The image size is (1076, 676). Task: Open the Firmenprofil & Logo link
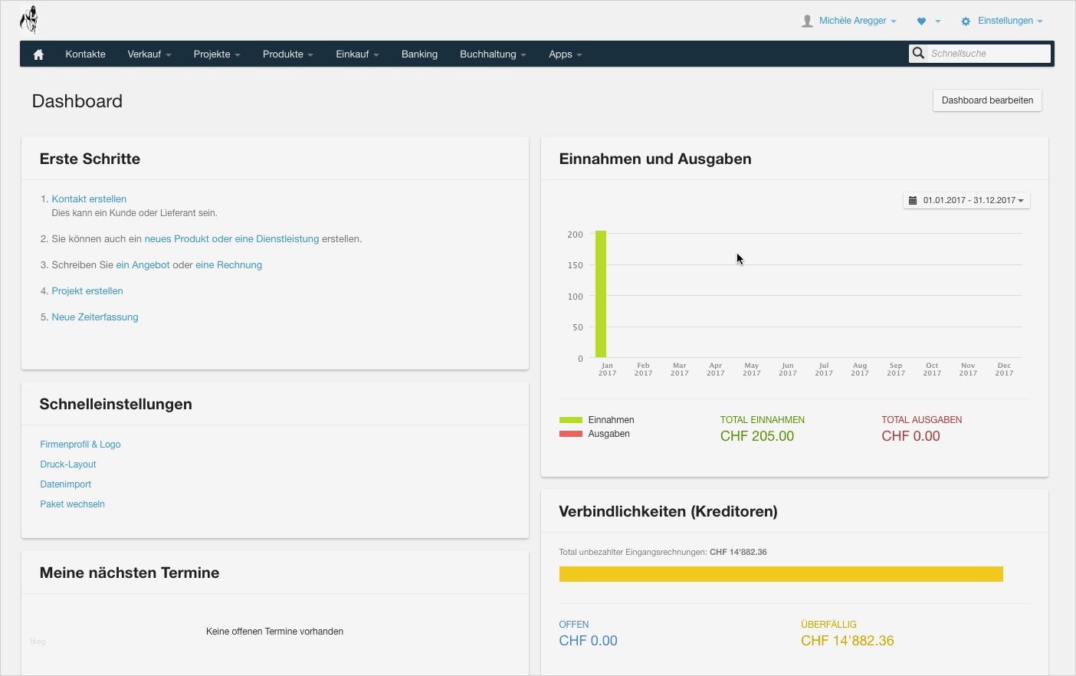click(x=80, y=445)
